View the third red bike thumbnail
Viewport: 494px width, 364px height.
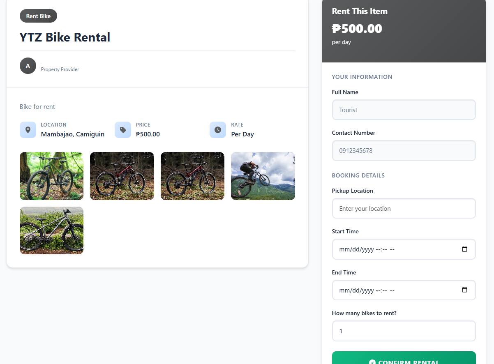click(x=192, y=176)
